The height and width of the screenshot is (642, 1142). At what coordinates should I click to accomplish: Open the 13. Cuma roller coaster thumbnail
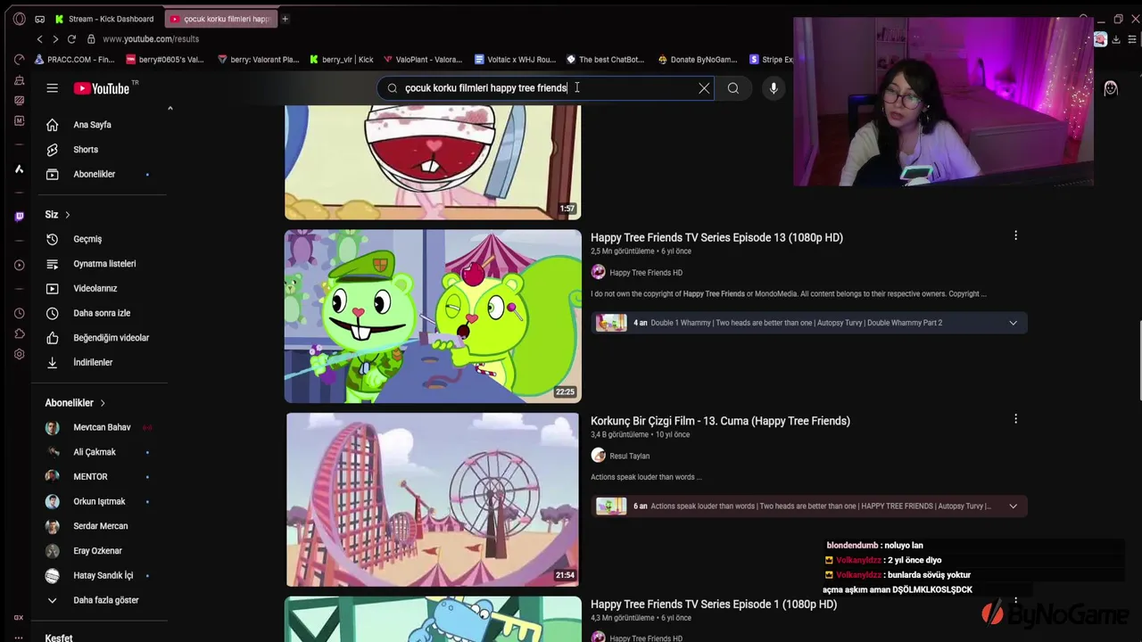433,499
